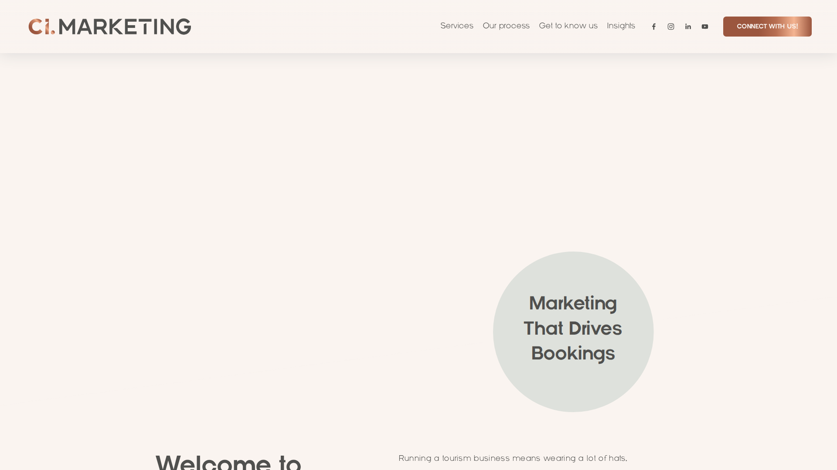
Task: Navigate to Our process
Action: click(x=506, y=26)
